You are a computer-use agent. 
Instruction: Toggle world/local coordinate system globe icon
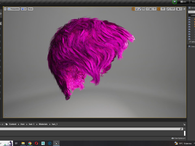[144, 9]
